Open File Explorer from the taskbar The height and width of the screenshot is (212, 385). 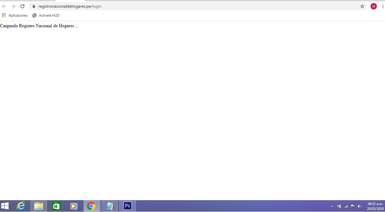point(38,206)
